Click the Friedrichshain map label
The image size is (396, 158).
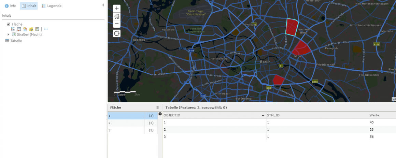coord(326,65)
